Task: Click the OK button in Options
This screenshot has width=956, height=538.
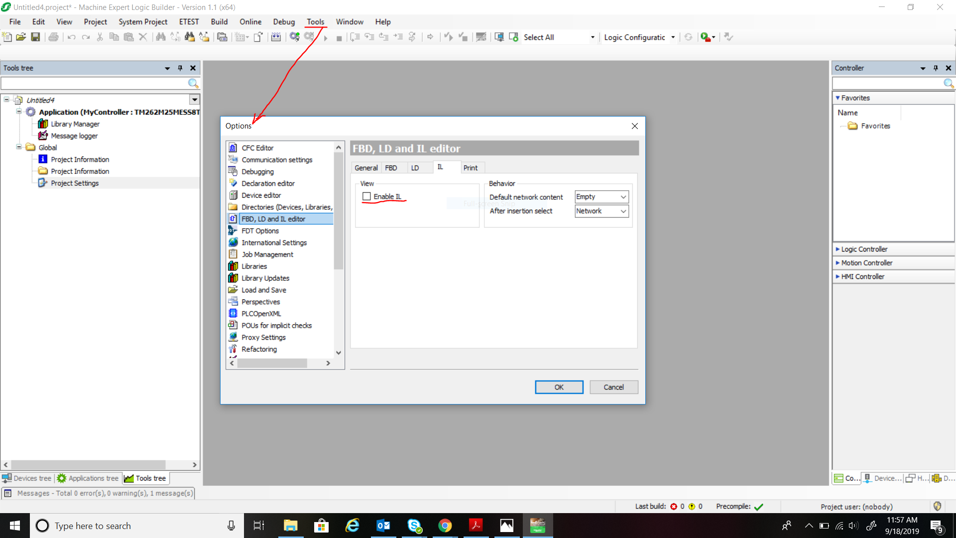Action: click(x=559, y=387)
